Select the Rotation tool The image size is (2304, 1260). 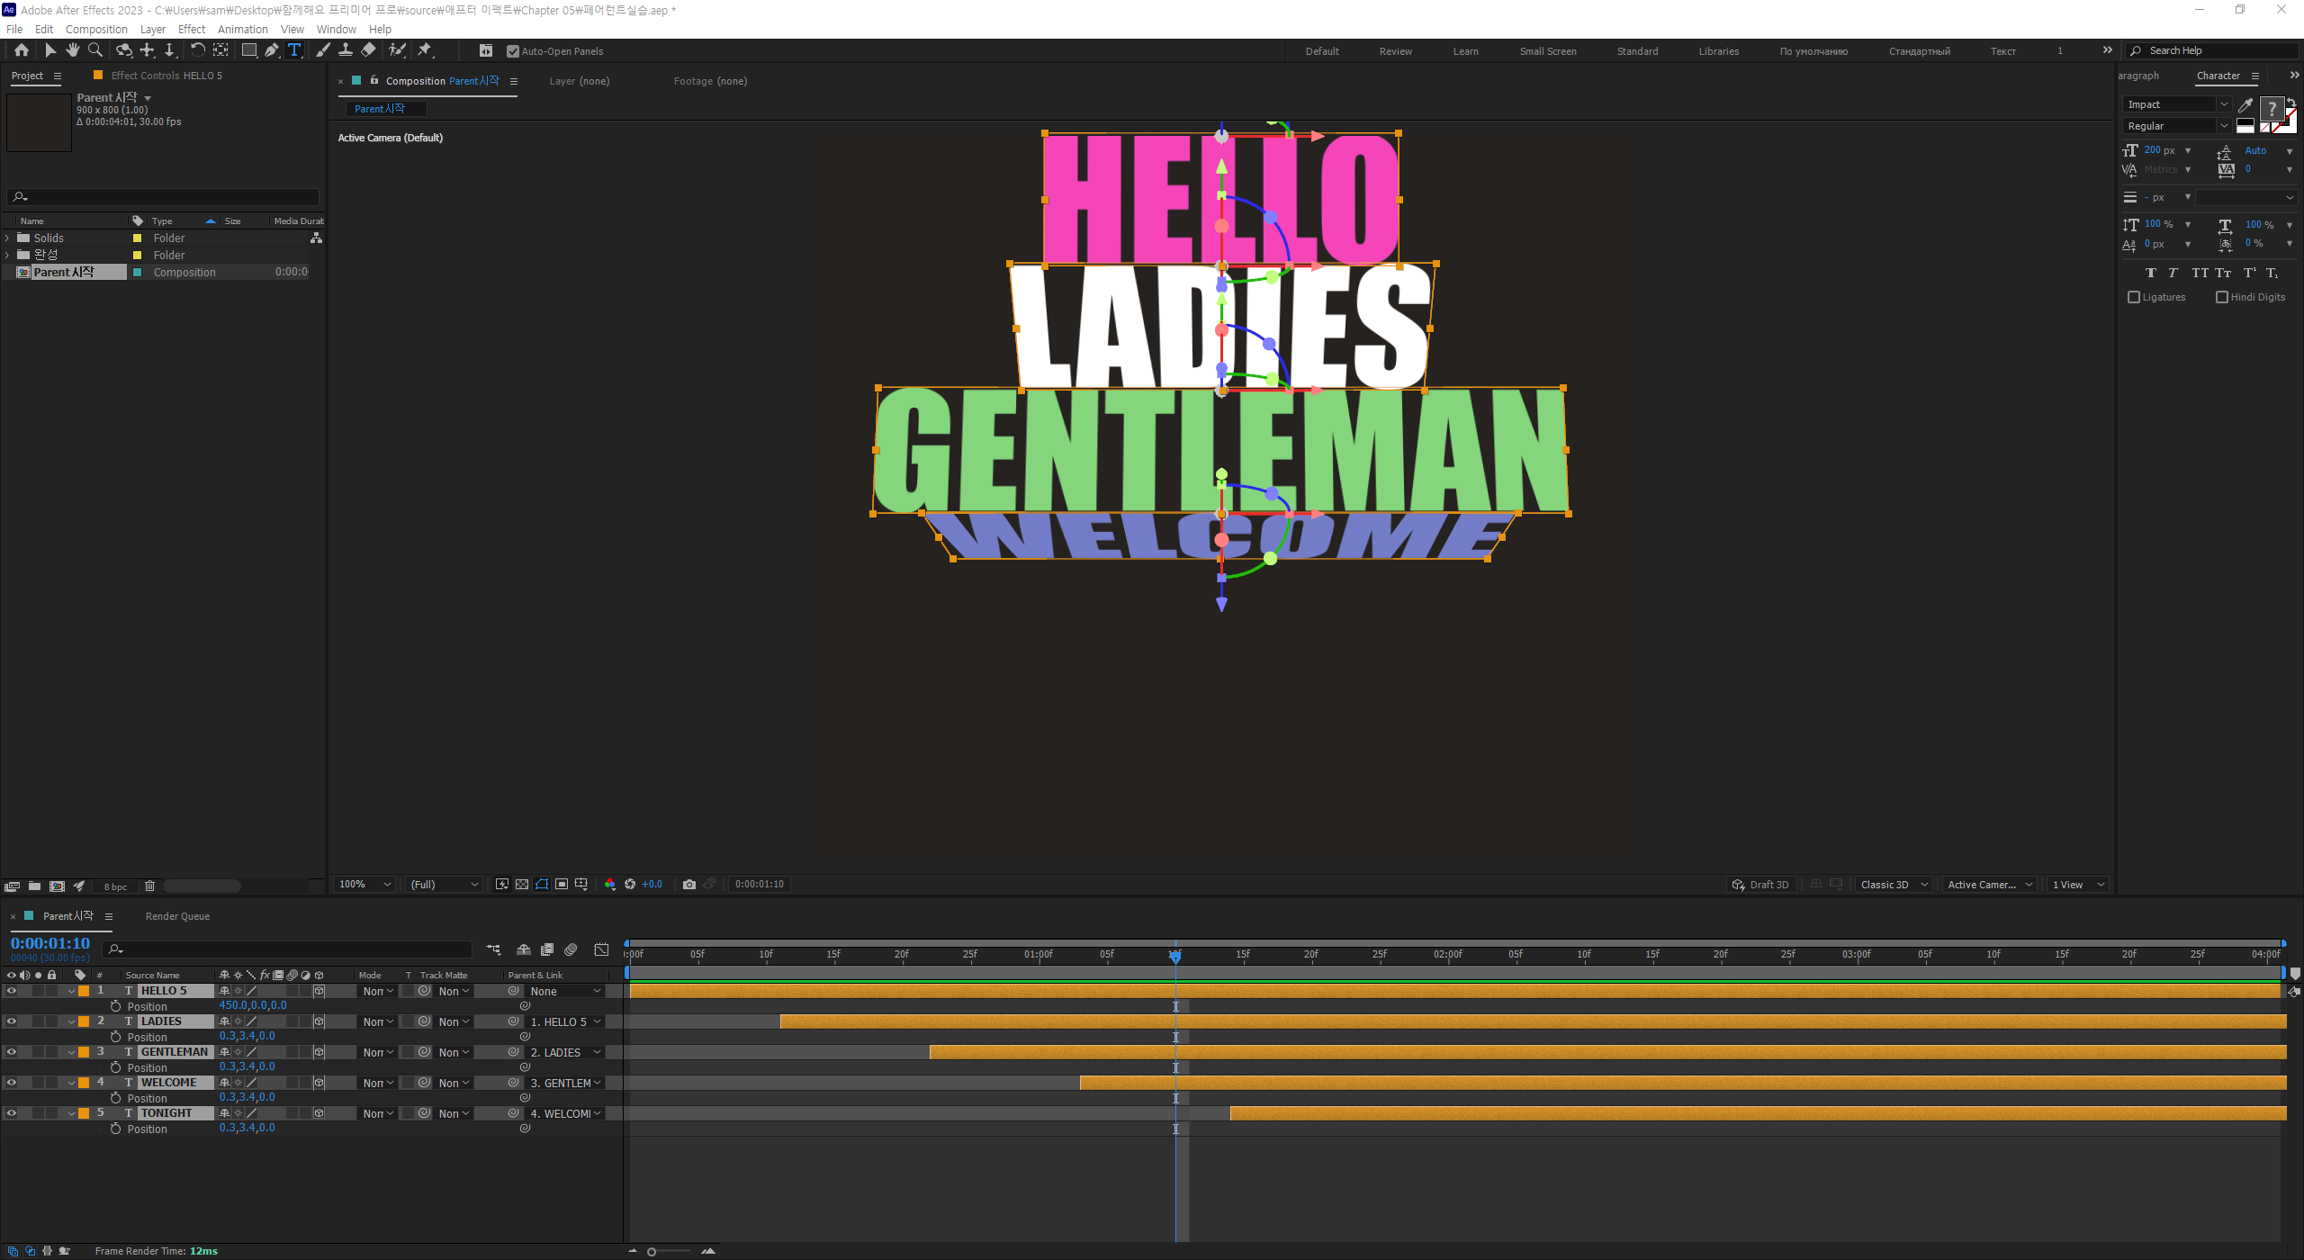(197, 50)
